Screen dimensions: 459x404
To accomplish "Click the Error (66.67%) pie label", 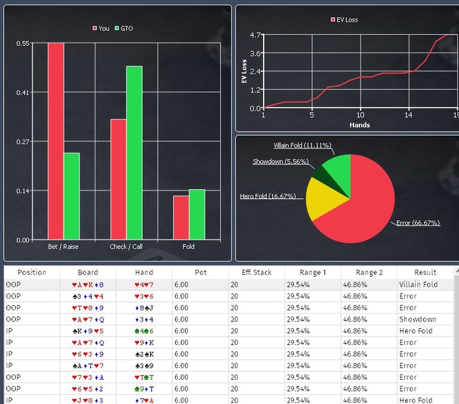I will click(x=418, y=223).
